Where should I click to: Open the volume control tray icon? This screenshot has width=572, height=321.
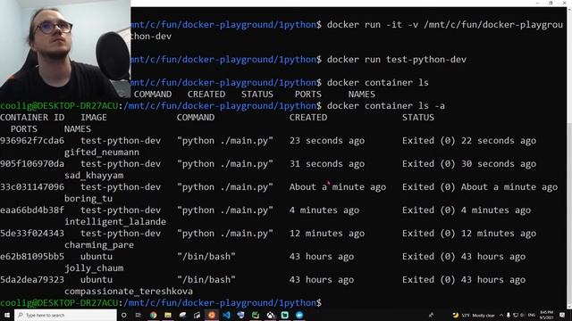coord(522,315)
